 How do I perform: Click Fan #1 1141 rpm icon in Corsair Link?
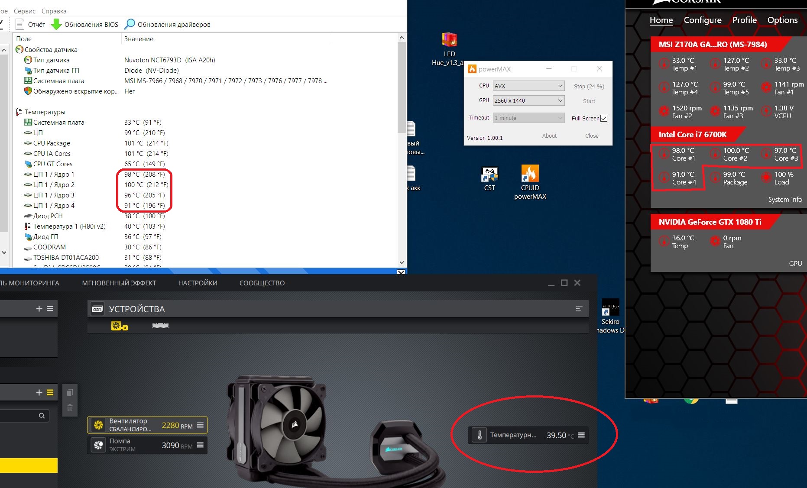(766, 88)
